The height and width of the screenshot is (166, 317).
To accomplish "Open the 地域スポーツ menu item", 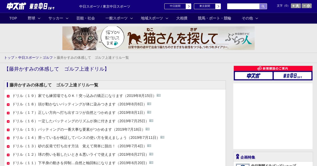I will coord(152,18).
